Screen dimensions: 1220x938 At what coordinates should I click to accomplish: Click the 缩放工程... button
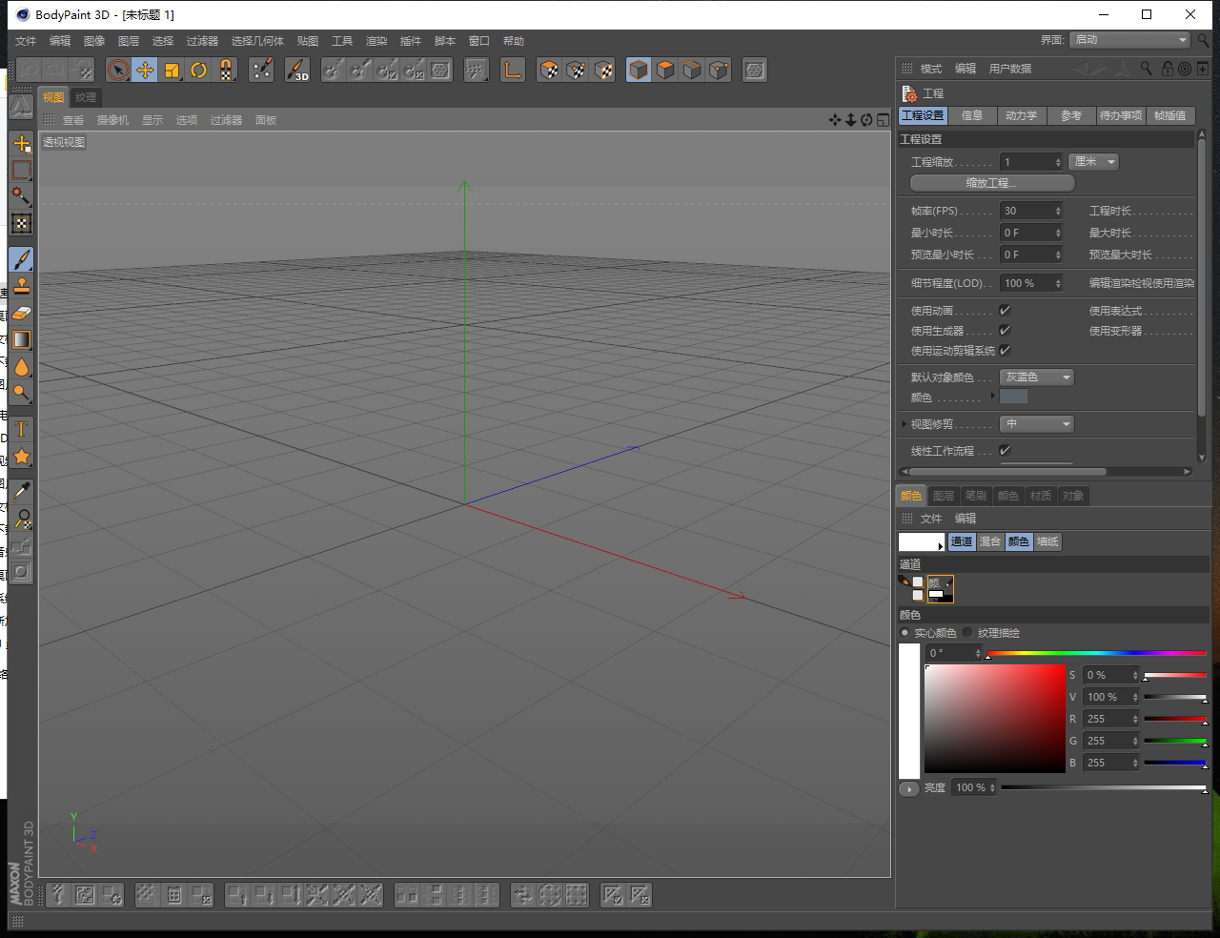[x=992, y=183]
